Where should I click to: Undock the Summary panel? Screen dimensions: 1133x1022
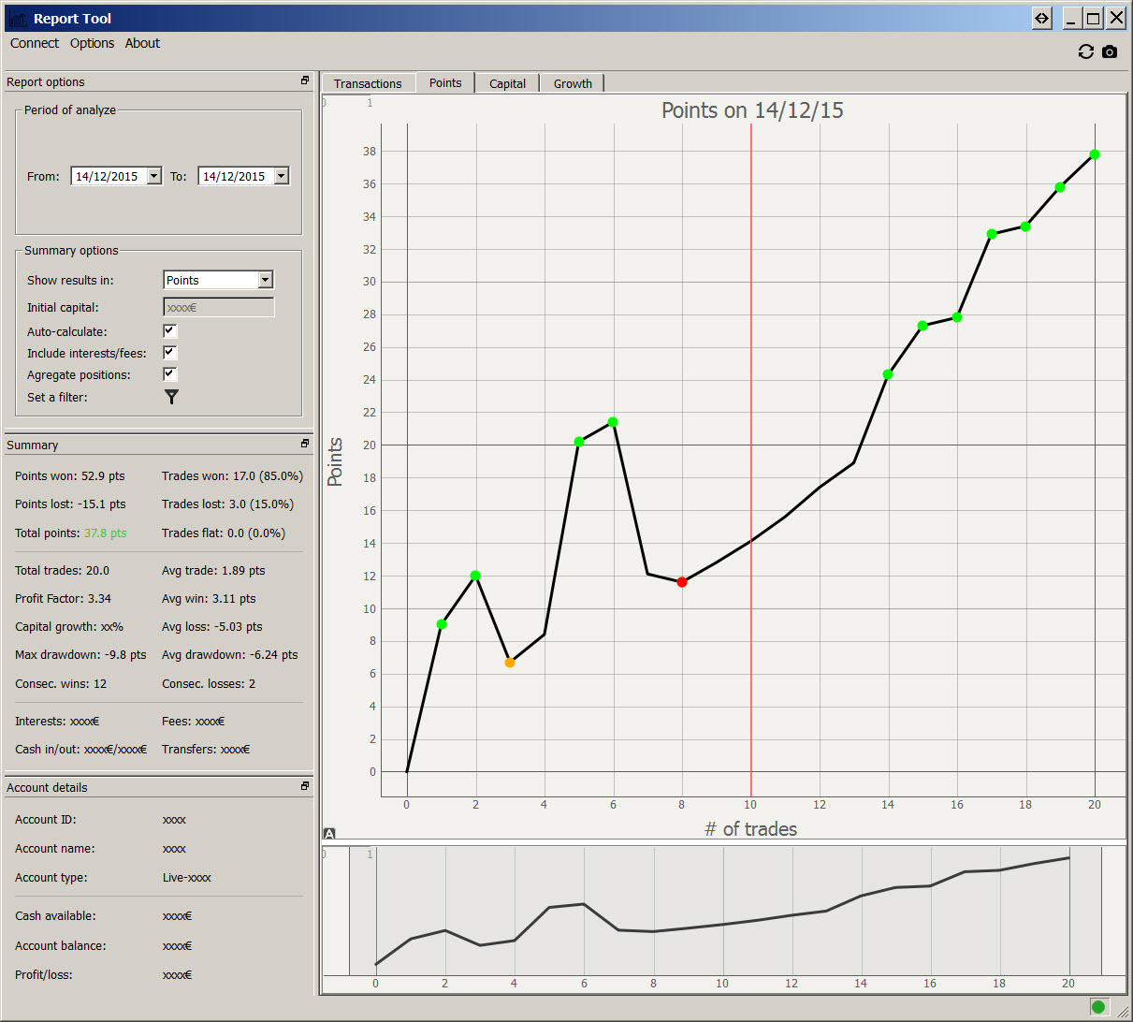305,444
